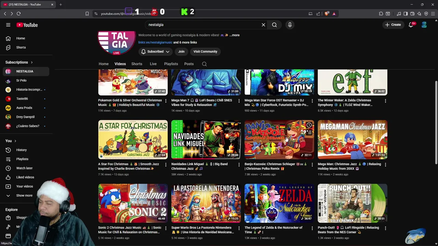Search within the channel magnifier icon
This screenshot has height=246, width=438.
(x=204, y=64)
